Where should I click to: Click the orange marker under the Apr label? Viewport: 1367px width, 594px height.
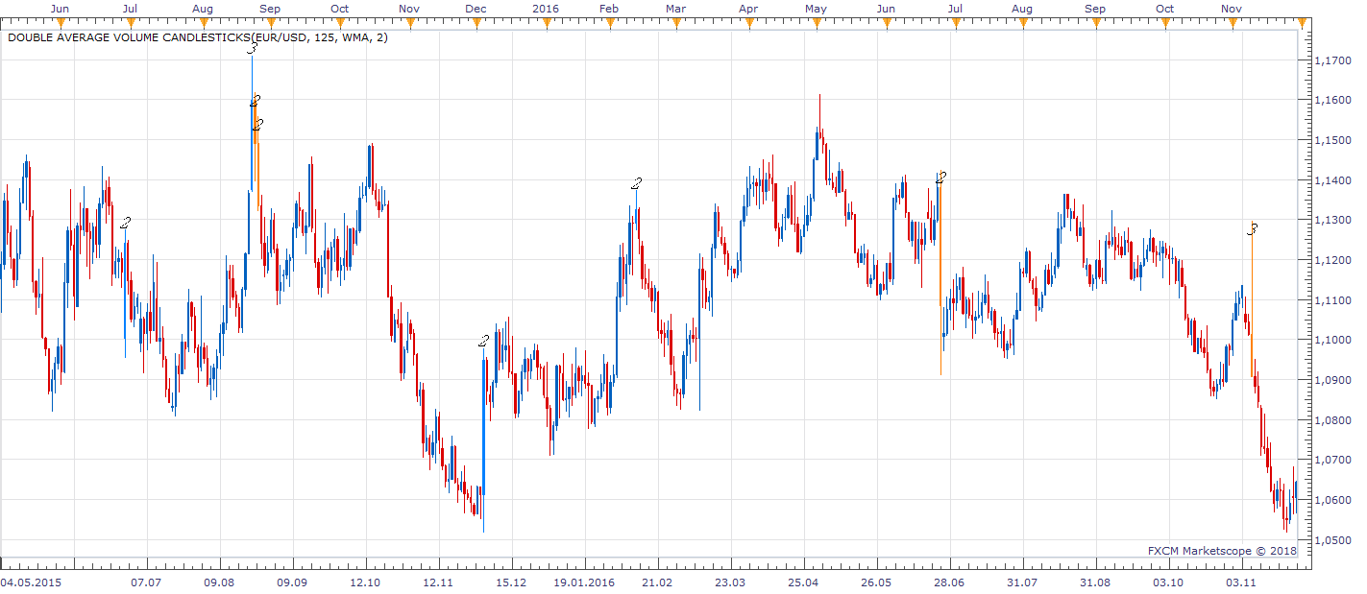747,23
